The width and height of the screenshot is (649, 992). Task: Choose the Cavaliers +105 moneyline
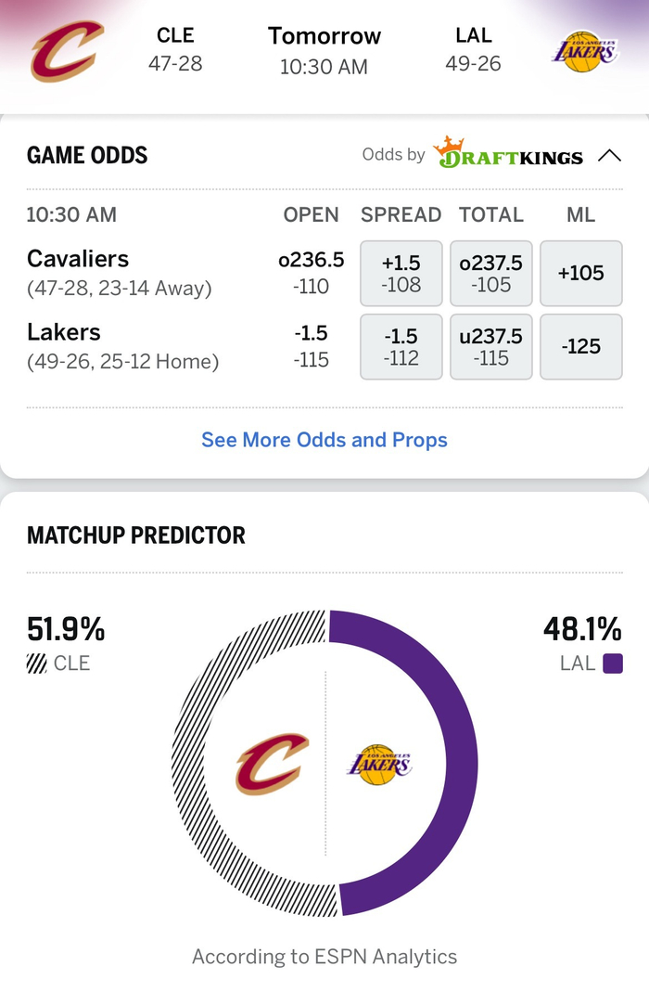(581, 272)
